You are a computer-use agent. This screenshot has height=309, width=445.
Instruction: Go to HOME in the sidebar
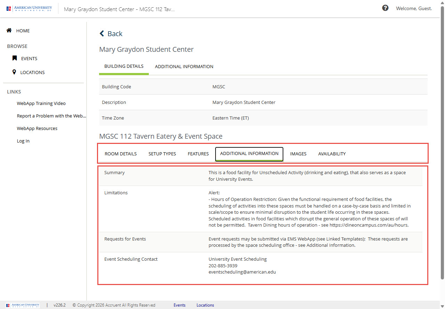(x=23, y=31)
